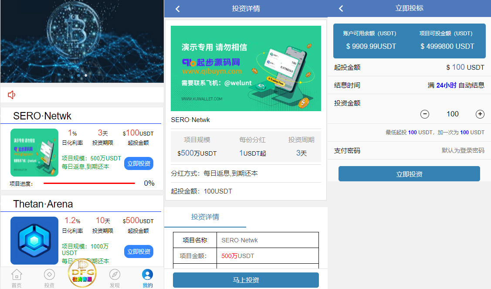491x289 pixels.
Task: Click the 账户可用余额 (USDT) label
Action: [x=369, y=33]
